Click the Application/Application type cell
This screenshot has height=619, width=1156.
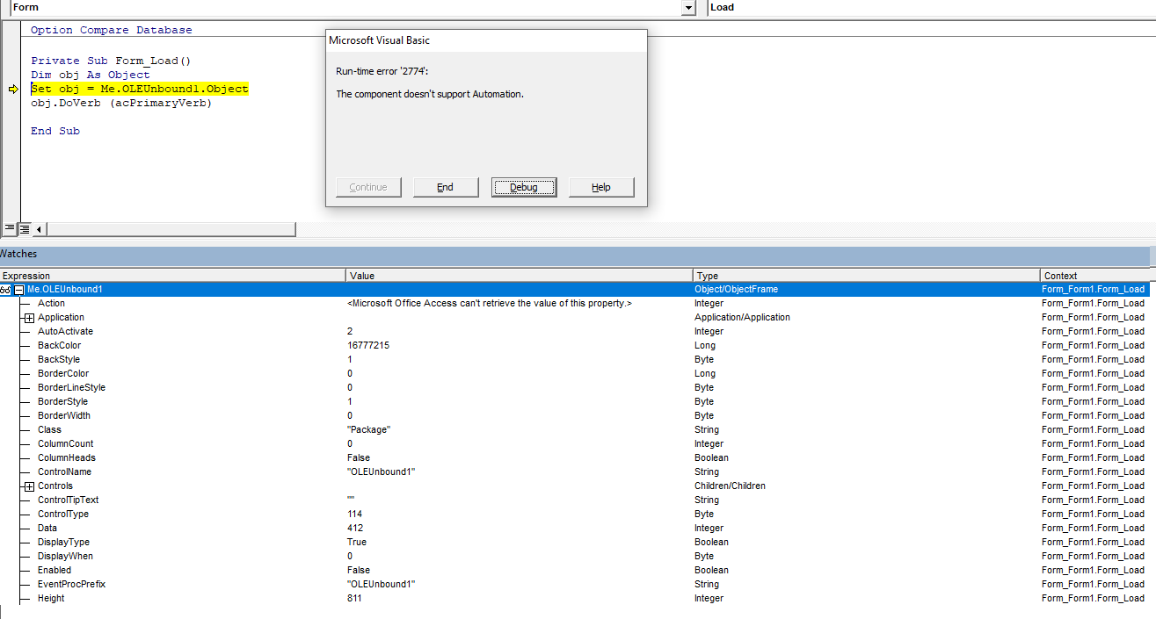742,317
